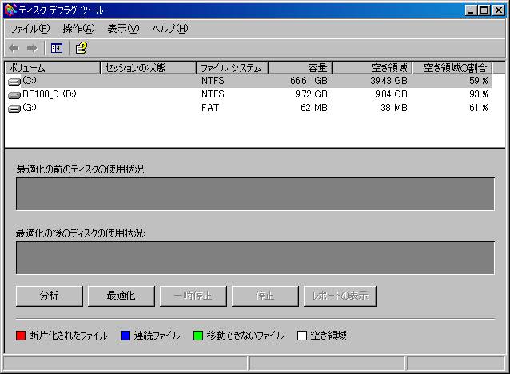
Task: Click the blue 連続ファイル legend swatch
Action: coord(126,336)
